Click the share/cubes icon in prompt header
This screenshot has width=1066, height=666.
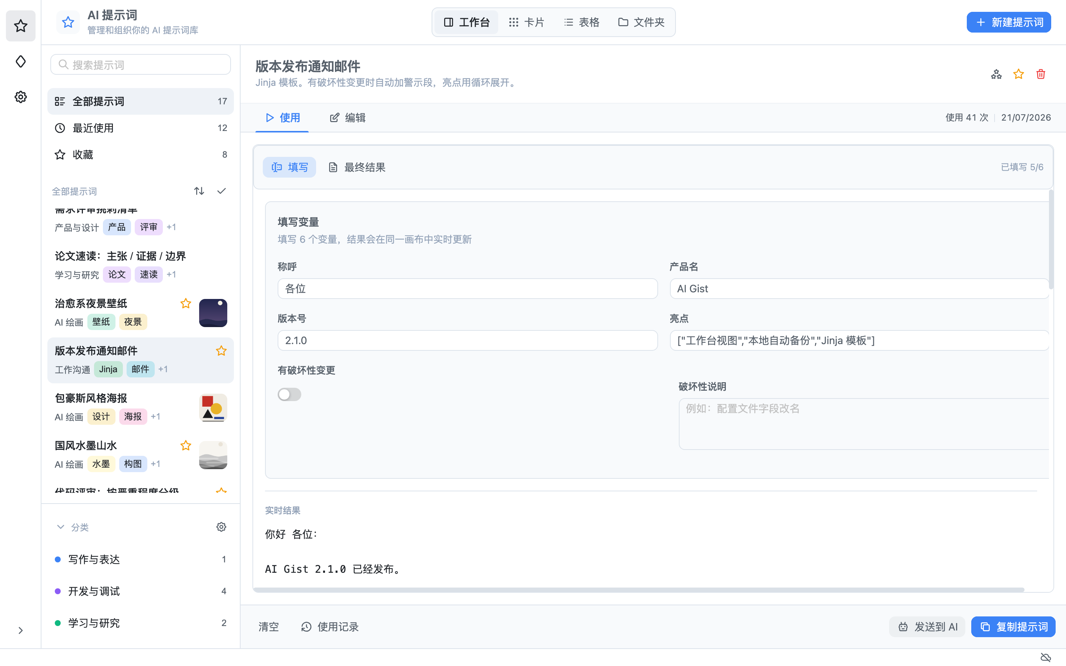click(996, 74)
